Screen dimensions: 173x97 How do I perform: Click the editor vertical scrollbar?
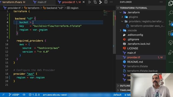click(x=114, y=32)
